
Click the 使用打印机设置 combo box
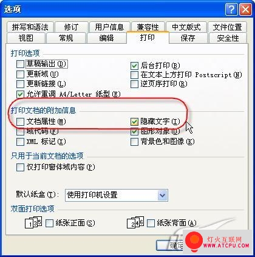pos(117,195)
